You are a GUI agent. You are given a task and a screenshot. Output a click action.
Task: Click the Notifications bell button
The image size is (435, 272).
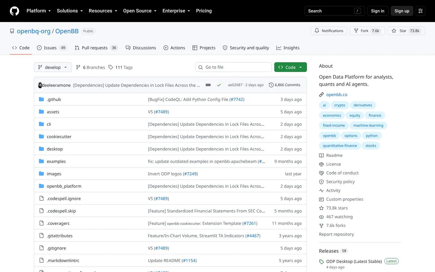click(x=329, y=31)
